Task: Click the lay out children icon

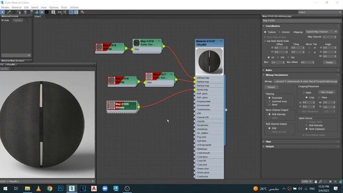Action: pyautogui.click(x=65, y=12)
